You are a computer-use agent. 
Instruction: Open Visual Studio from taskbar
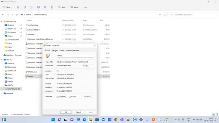click(x=122, y=120)
